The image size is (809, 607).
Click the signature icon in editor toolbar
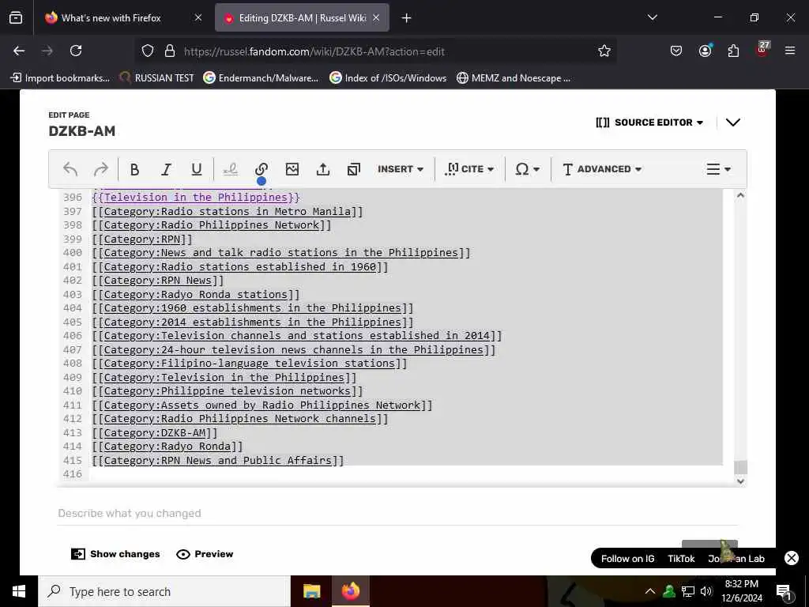pos(230,169)
